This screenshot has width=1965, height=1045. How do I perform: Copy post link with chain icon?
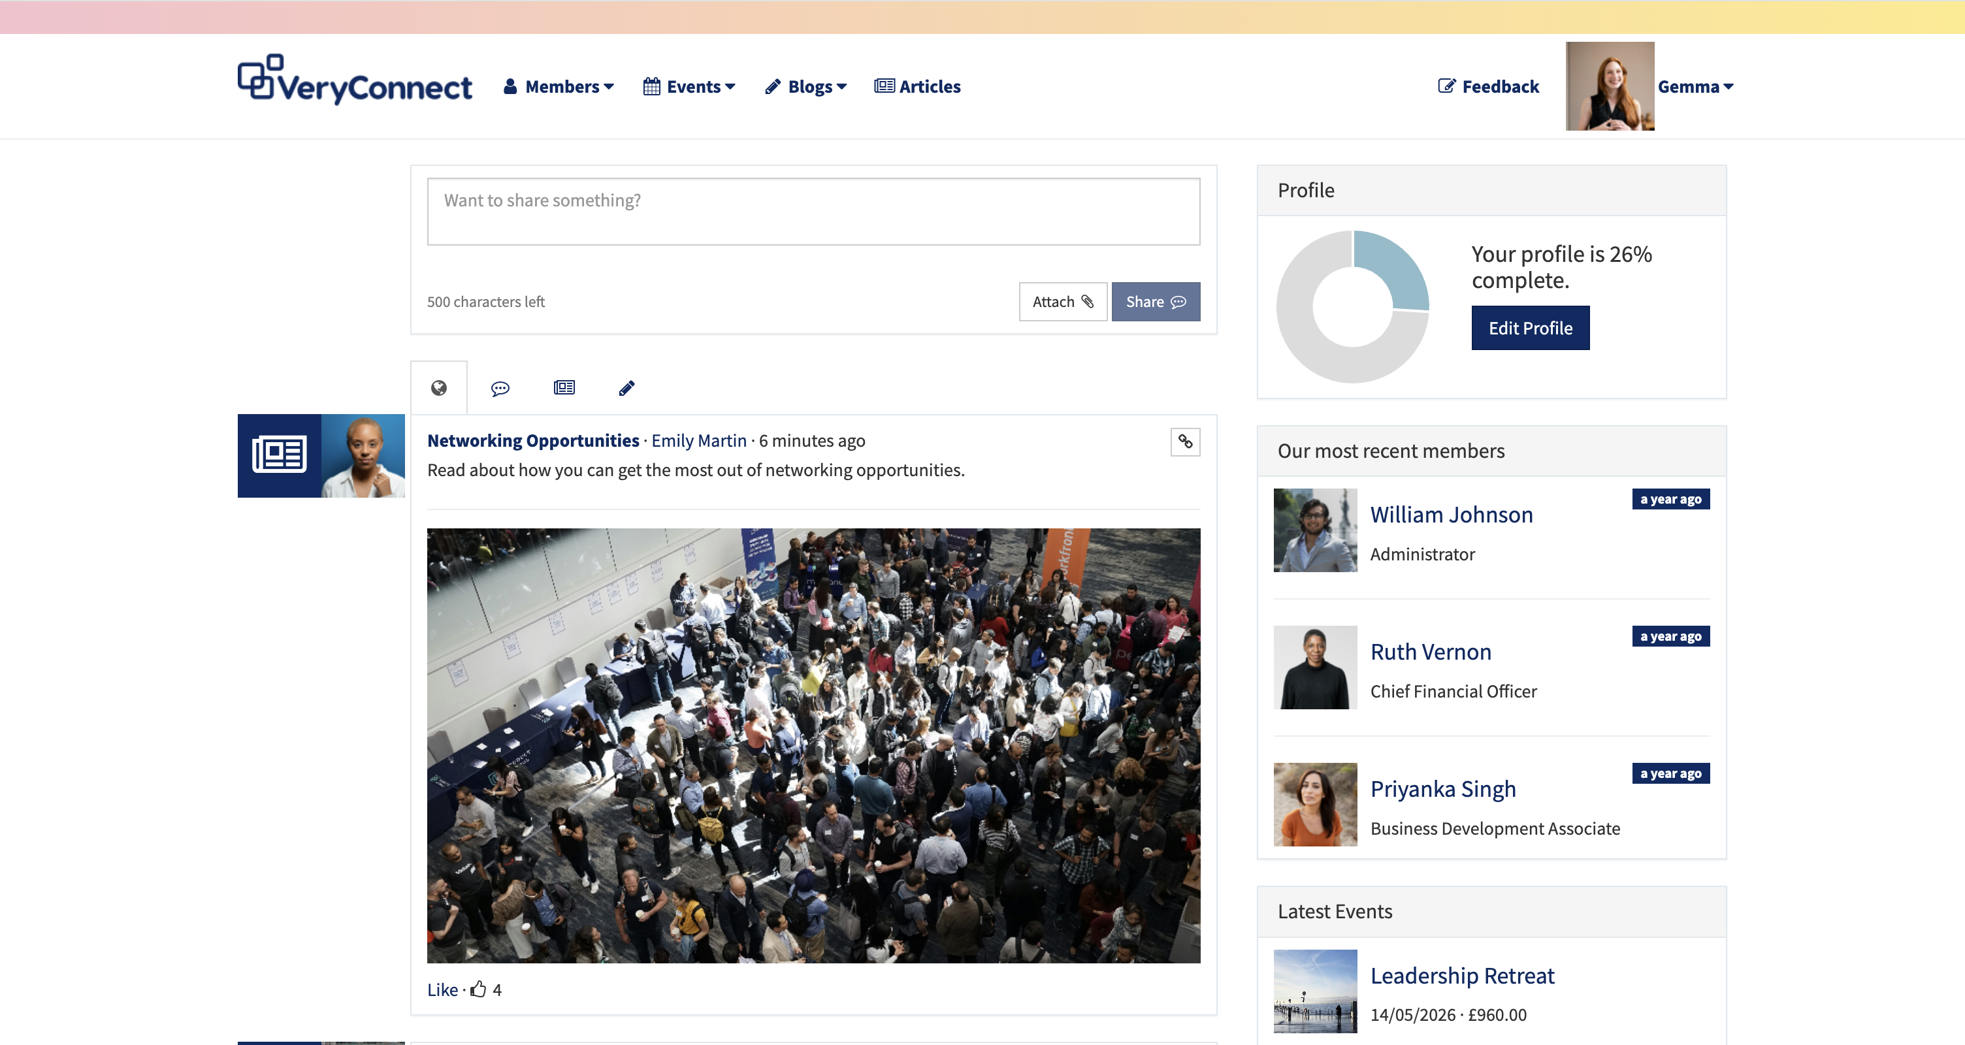click(1186, 442)
